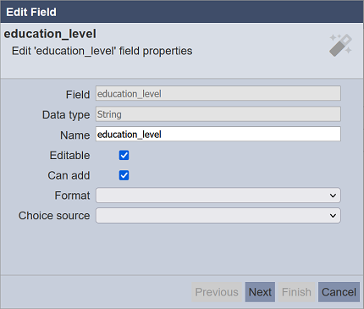Viewport: 364px width, 309px height.
Task: Focus the Name text input
Action: (218, 134)
